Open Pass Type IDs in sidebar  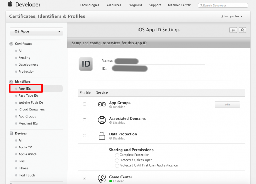point(28,95)
